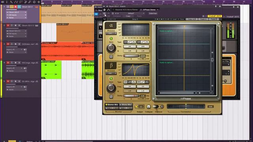Click the 04 Shaker audio clip
Image resolution: width=253 pixels, height=142 pixels.
pos(61,51)
